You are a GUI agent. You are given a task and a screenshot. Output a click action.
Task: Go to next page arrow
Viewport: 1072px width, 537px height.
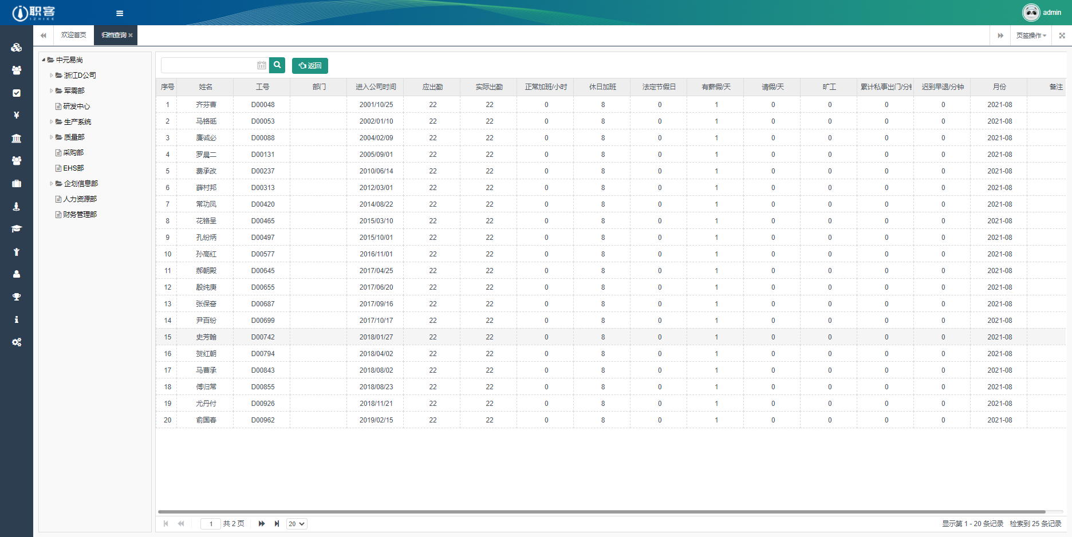coord(262,524)
